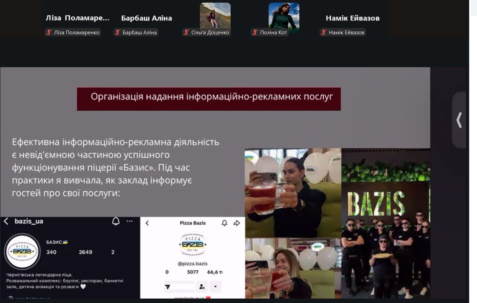
Task: Select Поліна Кот video thumbnail
Action: point(284,15)
